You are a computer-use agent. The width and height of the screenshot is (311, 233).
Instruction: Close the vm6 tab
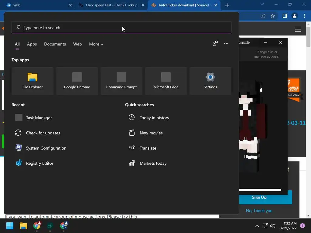[70, 5]
